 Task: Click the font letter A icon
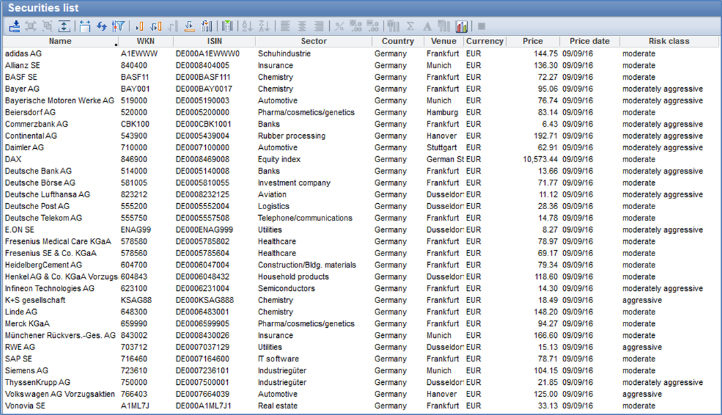(x=427, y=26)
